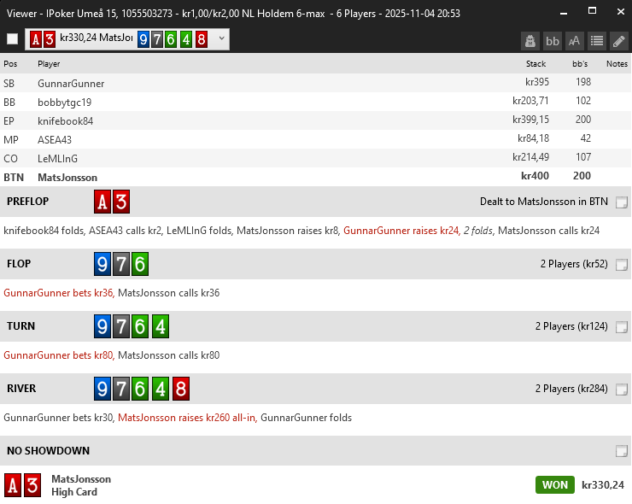Screen dimensions: 632x504
Task: Click the Ace card in PREFLOP section
Action: 102,202
